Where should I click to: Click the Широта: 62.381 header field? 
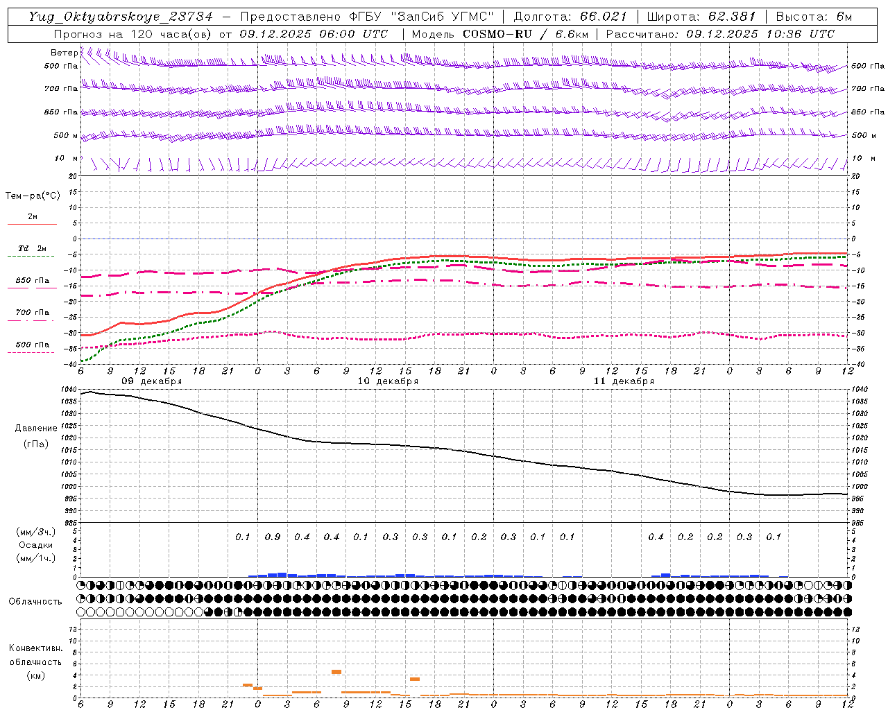click(701, 17)
